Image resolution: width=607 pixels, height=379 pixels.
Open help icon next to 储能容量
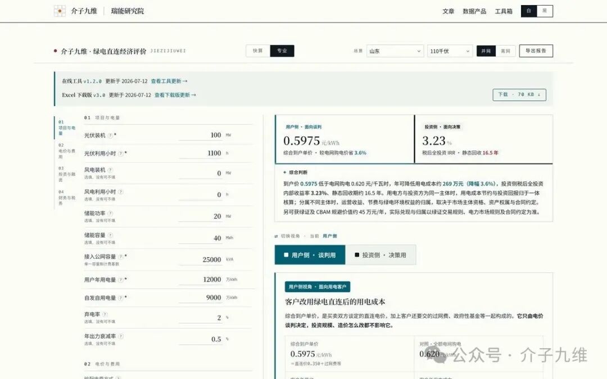tap(110, 235)
